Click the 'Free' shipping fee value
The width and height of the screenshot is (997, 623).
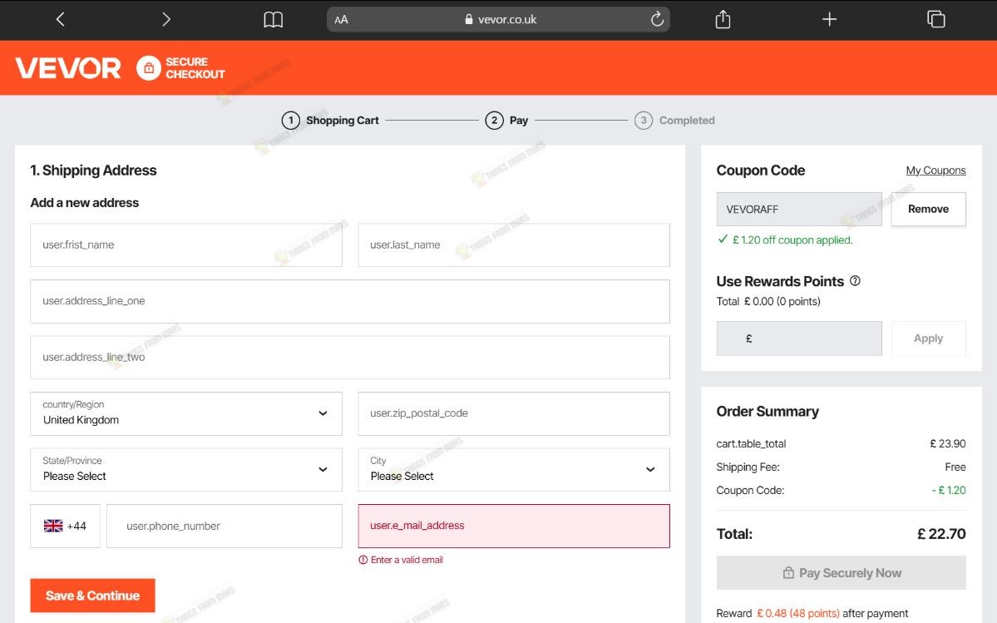955,467
